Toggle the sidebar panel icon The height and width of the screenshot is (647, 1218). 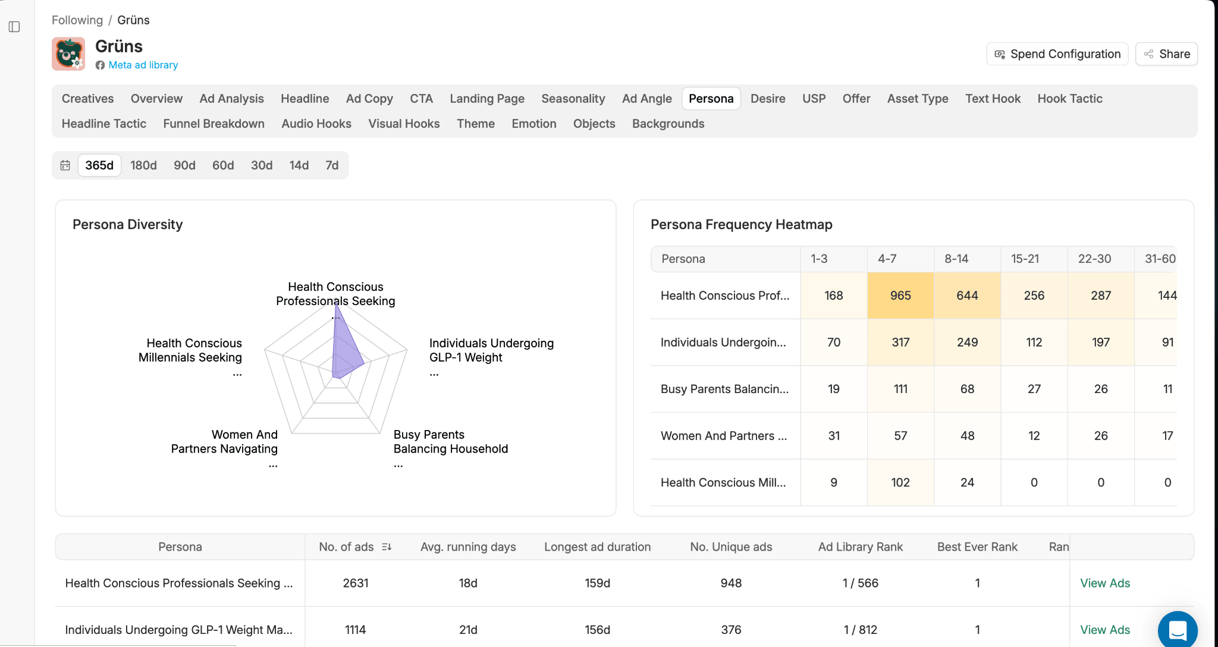pyautogui.click(x=14, y=27)
